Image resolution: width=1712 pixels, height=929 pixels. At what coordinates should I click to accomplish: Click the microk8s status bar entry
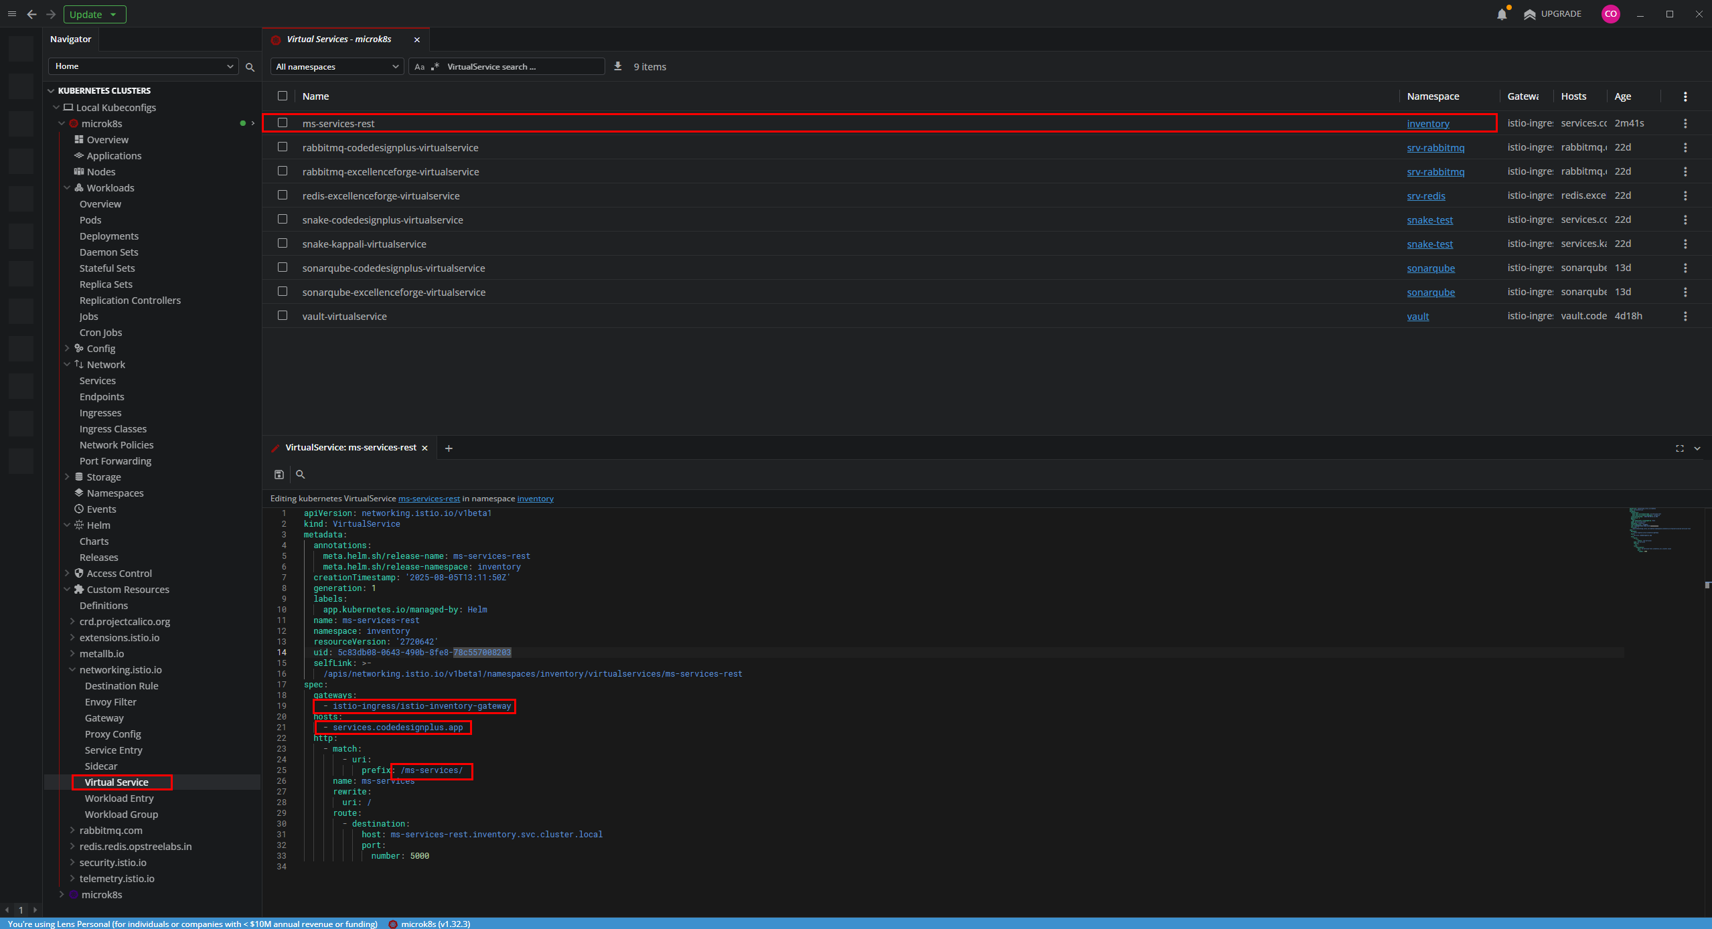(x=429, y=924)
